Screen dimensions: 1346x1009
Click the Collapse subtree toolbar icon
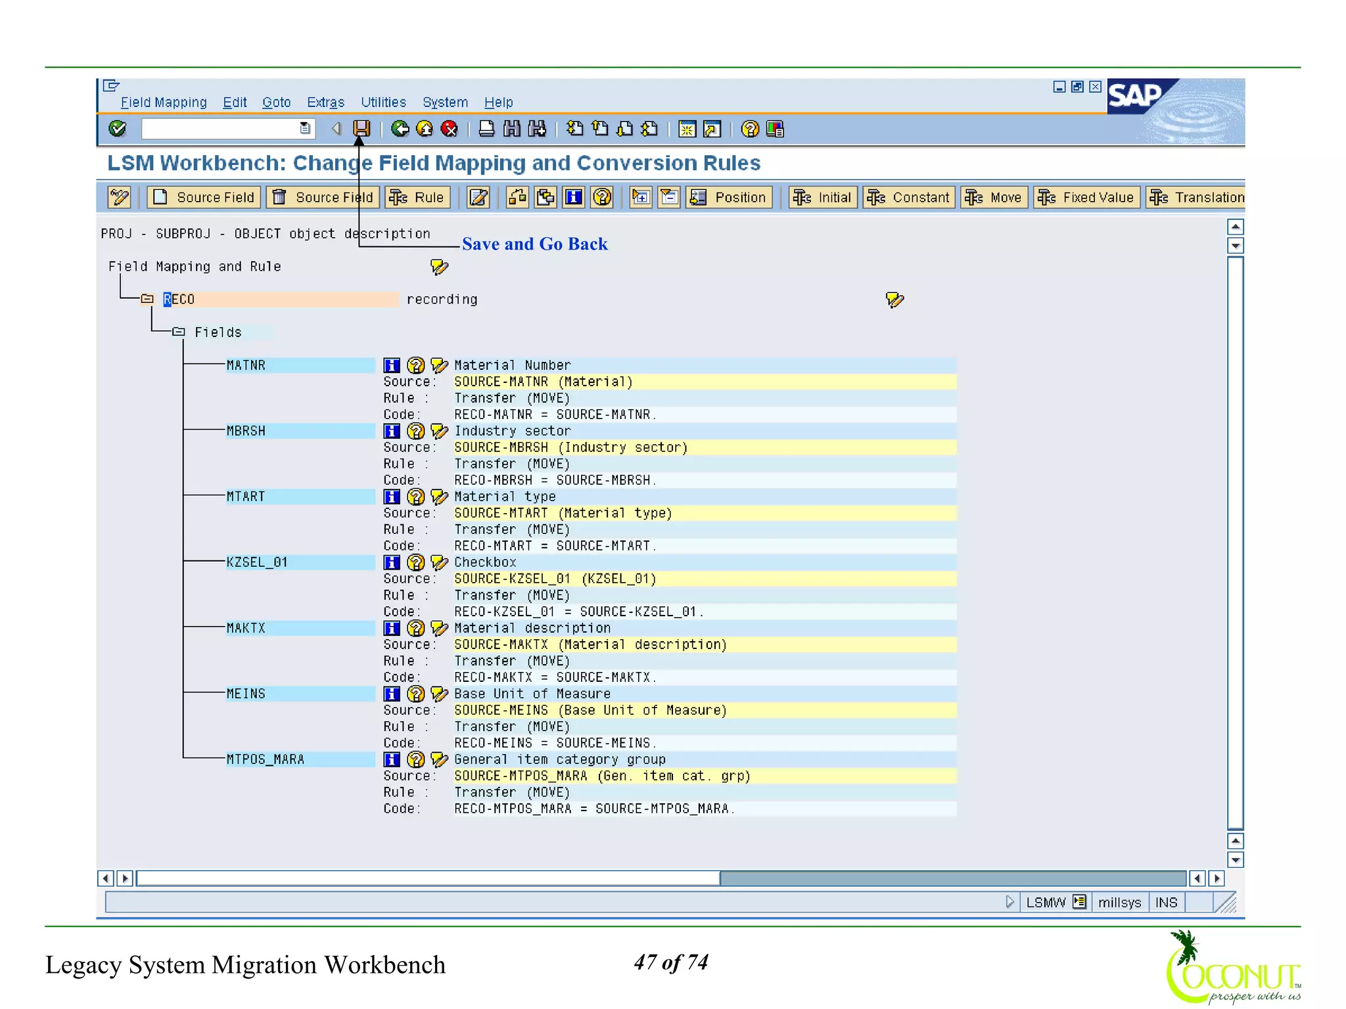point(669,197)
